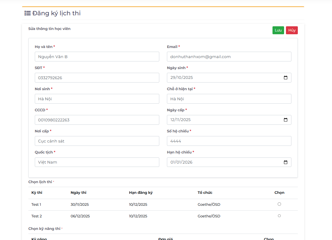The height and width of the screenshot is (240, 332).
Task: Select the Test 1 exam radio button
Action: pos(279,204)
